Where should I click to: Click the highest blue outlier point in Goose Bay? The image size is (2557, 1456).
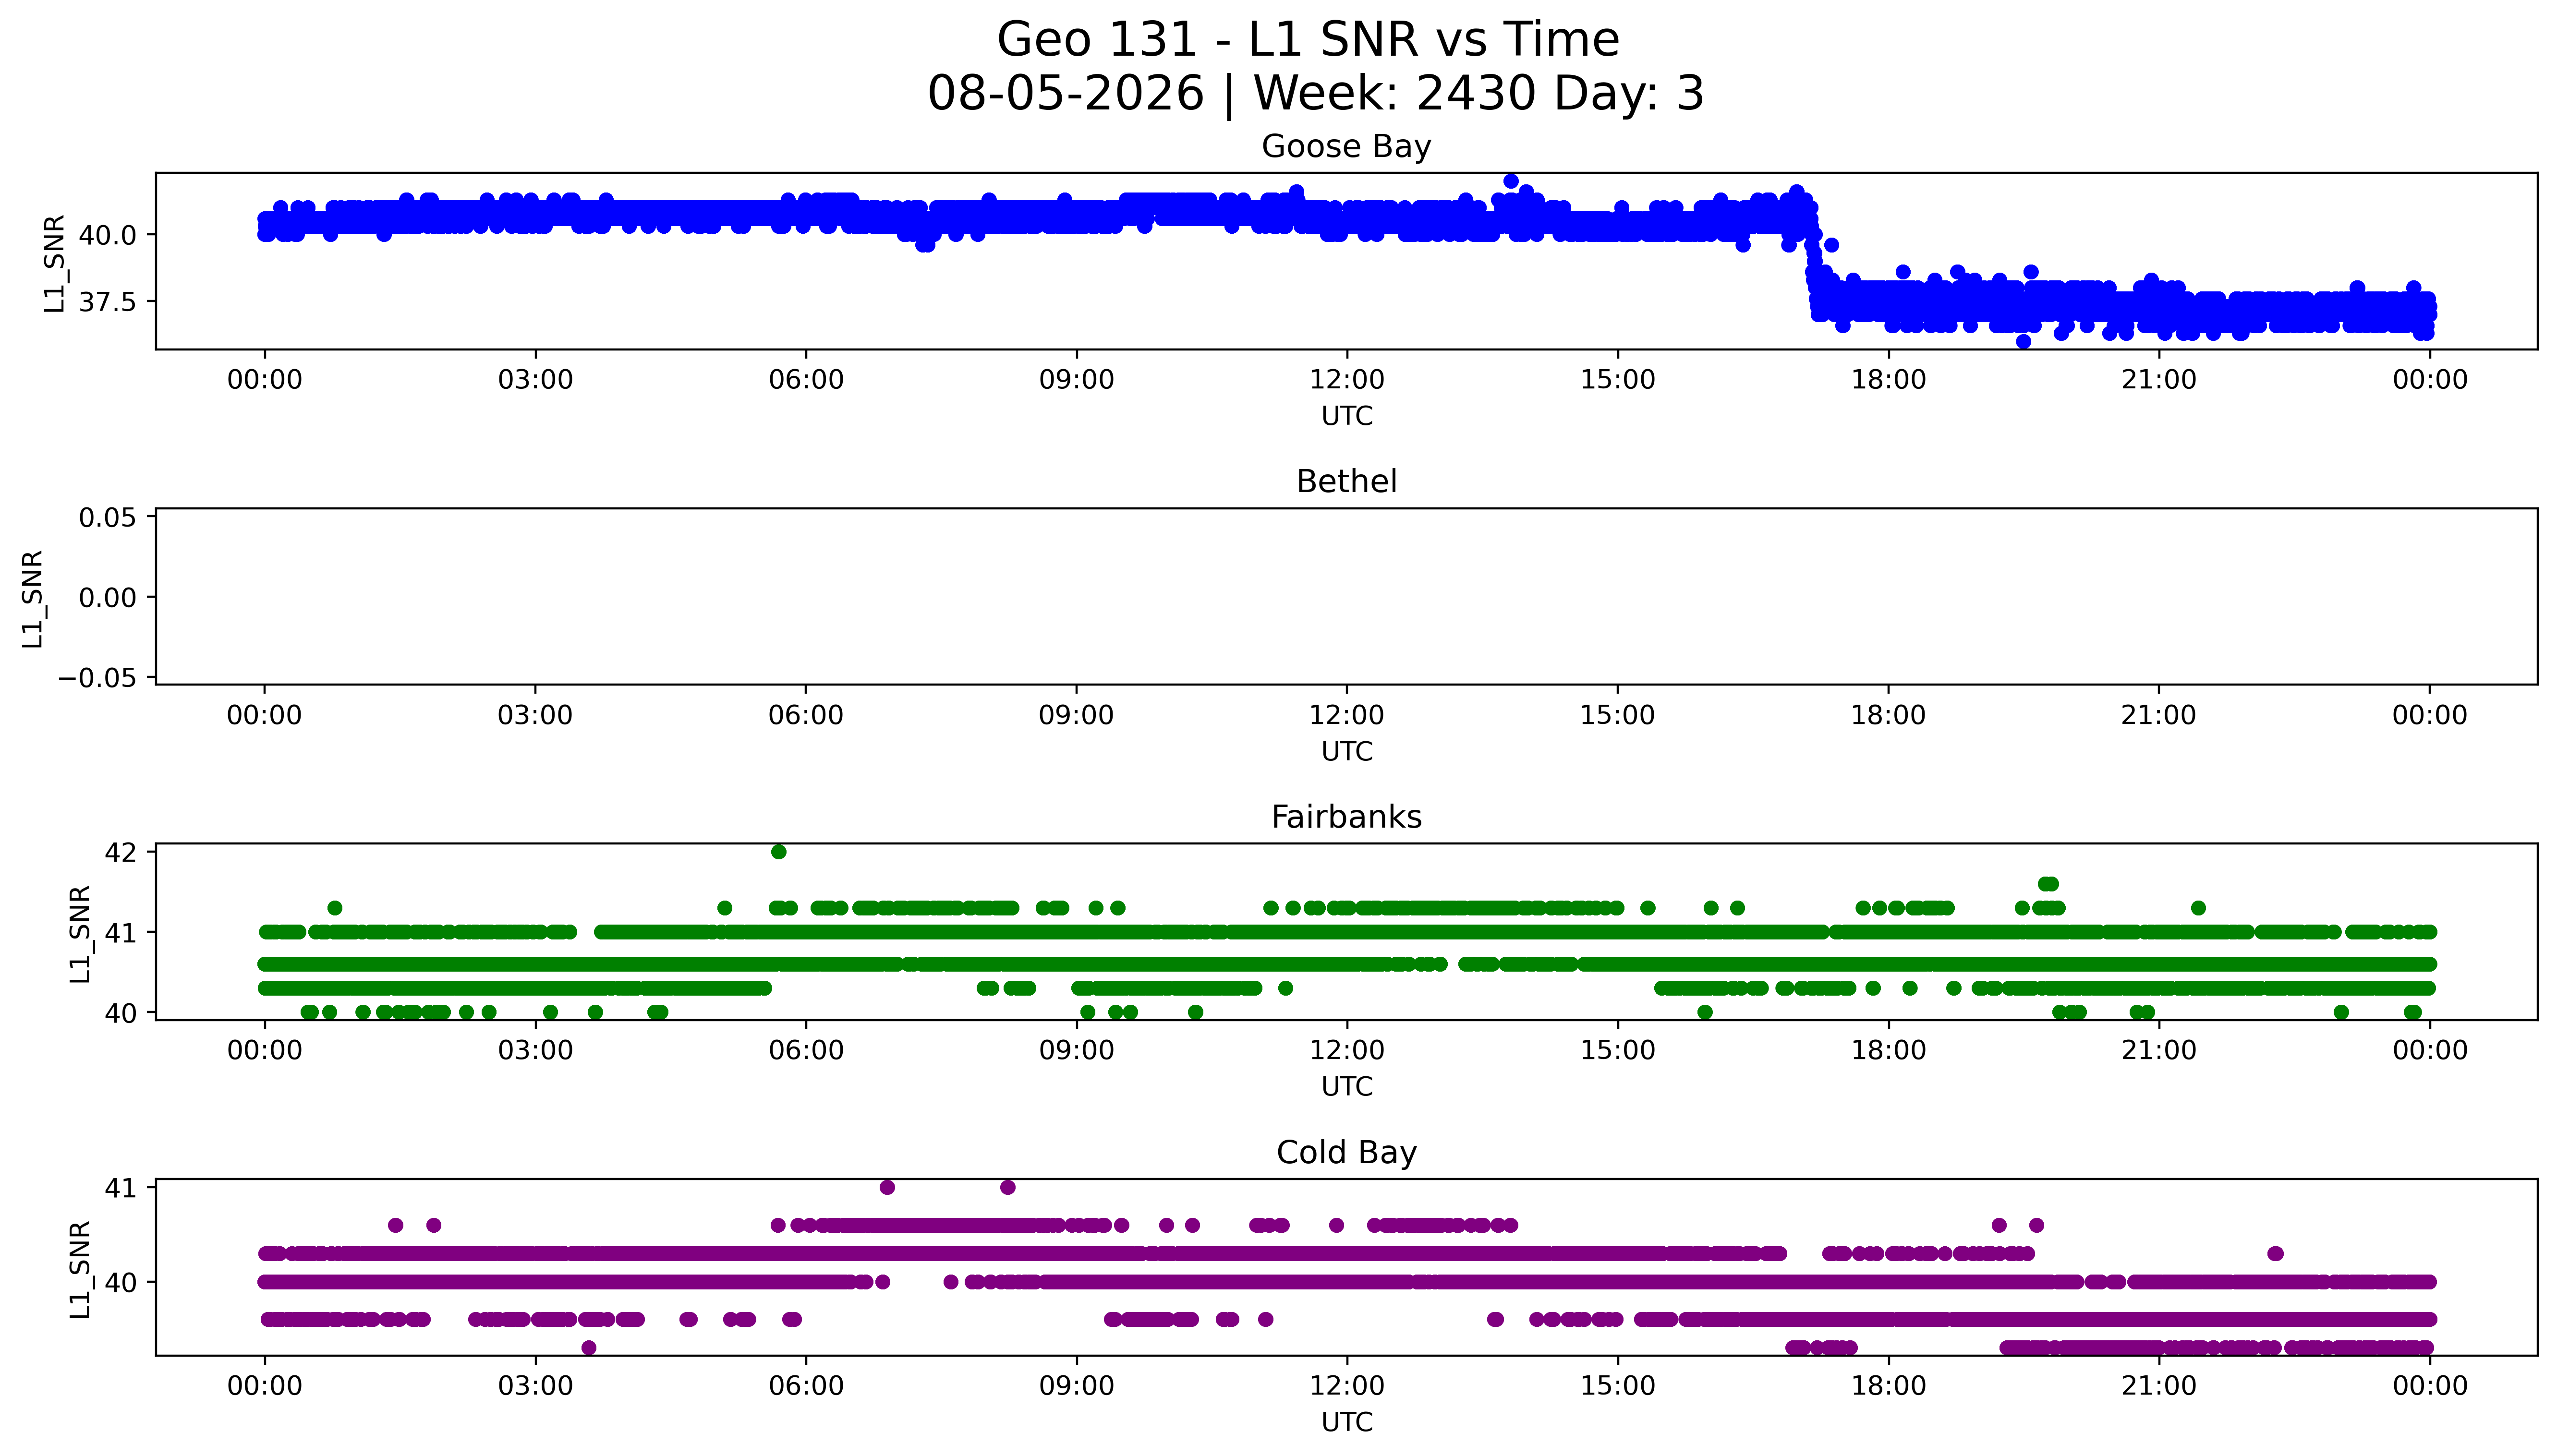pos(1510,181)
